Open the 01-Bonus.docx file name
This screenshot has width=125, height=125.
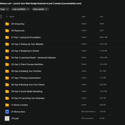18,112
